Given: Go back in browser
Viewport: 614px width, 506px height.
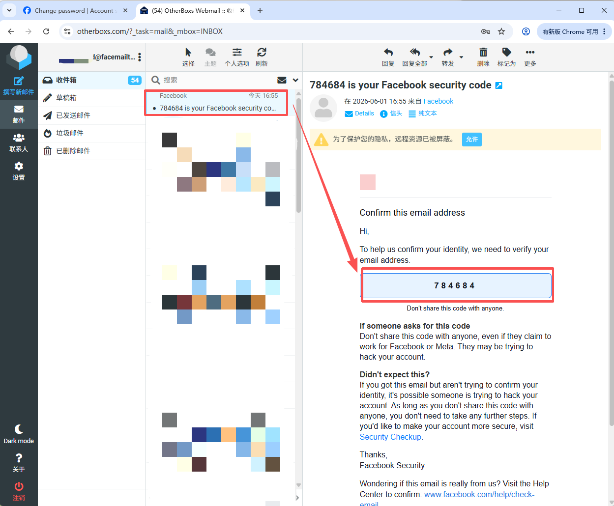Looking at the screenshot, I should [x=11, y=31].
